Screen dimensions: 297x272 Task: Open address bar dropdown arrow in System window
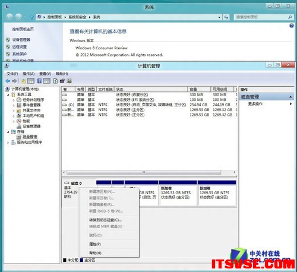tap(219, 17)
